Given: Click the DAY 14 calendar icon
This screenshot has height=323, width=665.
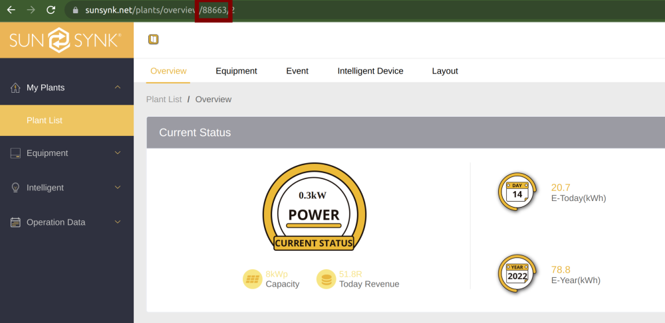Looking at the screenshot, I should coord(517,192).
